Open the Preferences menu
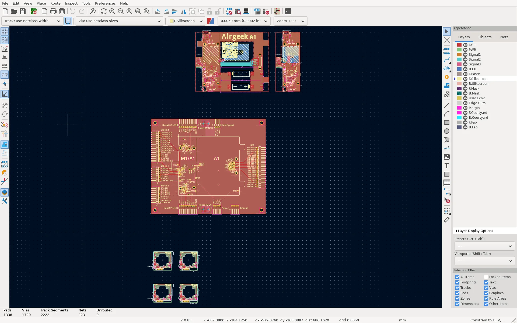Image resolution: width=517 pixels, height=323 pixels. click(x=105, y=3)
